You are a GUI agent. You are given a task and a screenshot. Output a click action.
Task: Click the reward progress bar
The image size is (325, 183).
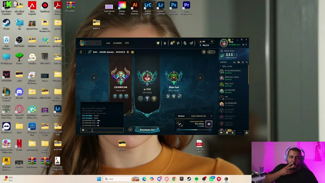194,130
